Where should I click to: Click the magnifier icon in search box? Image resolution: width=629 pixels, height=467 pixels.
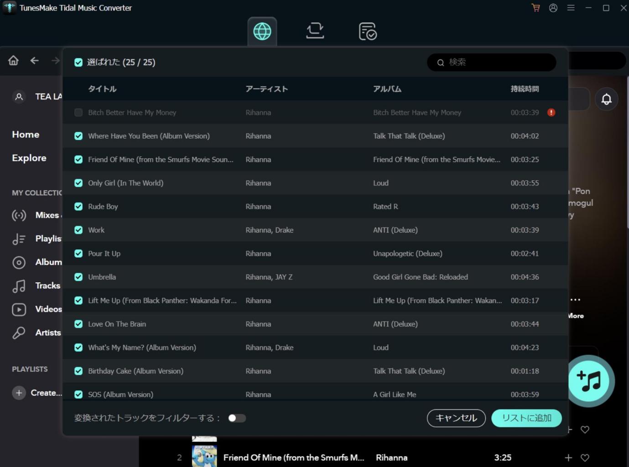(441, 62)
